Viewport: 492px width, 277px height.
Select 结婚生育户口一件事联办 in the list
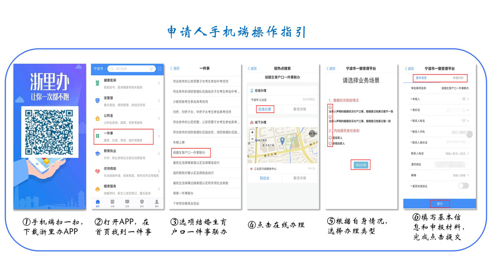(x=191, y=152)
